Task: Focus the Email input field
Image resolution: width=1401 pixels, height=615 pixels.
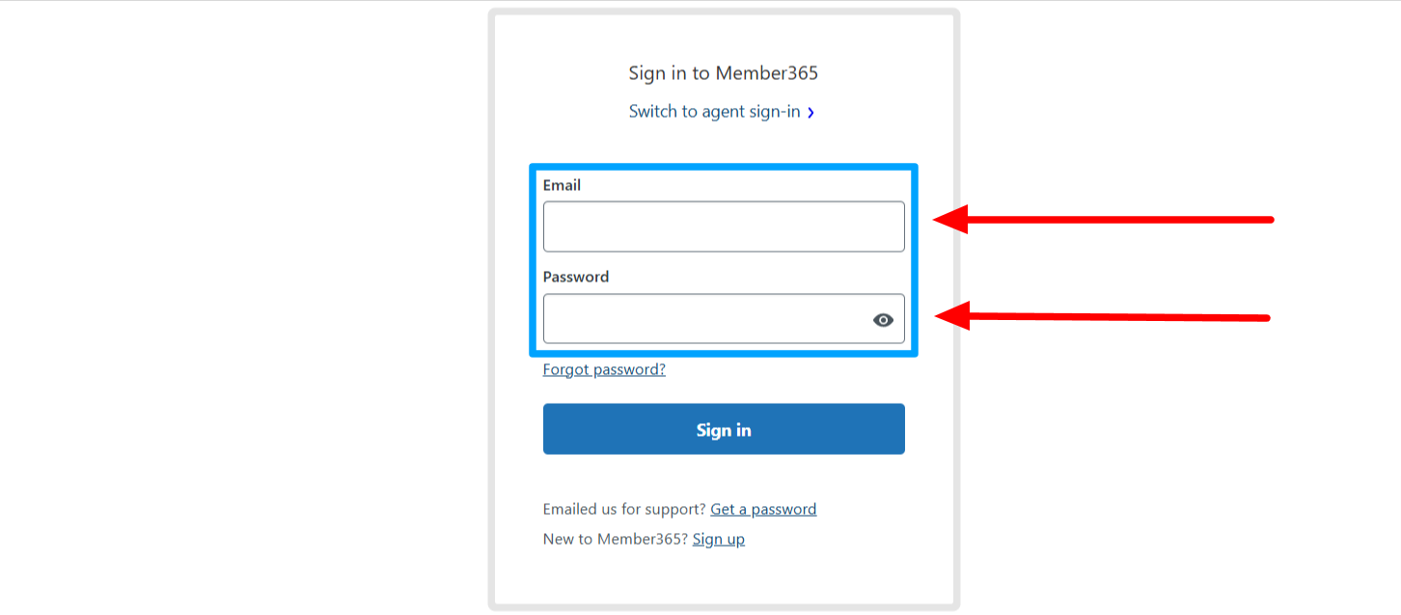Action: tap(724, 227)
